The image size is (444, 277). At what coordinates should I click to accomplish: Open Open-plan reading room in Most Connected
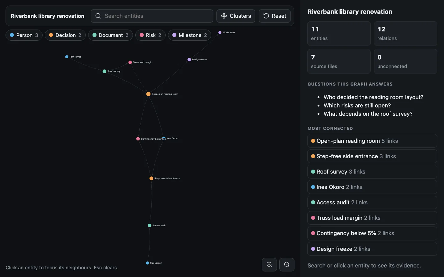[372, 141]
